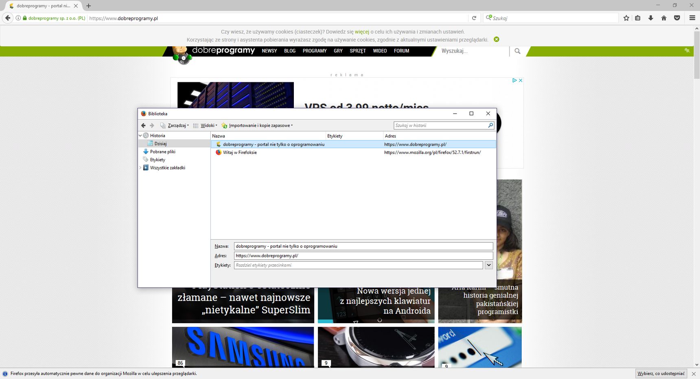
Task: Open the Firefox hamburger menu
Action: click(x=692, y=18)
